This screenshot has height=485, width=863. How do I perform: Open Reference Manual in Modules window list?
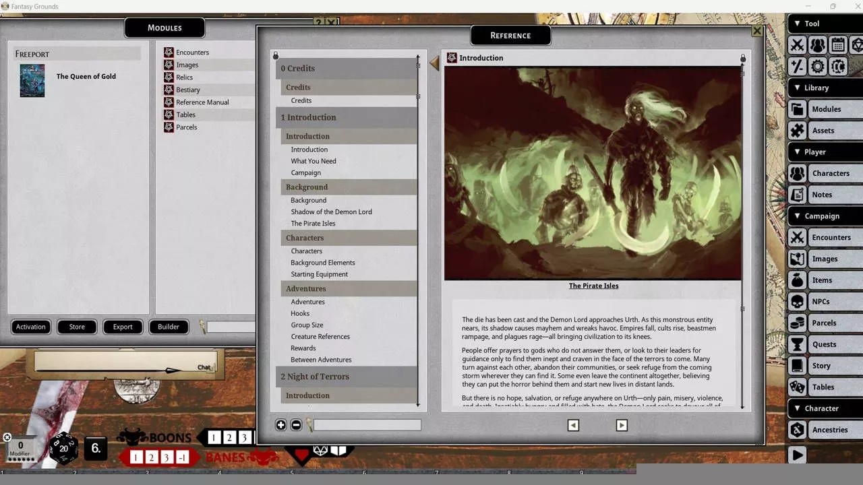[x=202, y=102]
